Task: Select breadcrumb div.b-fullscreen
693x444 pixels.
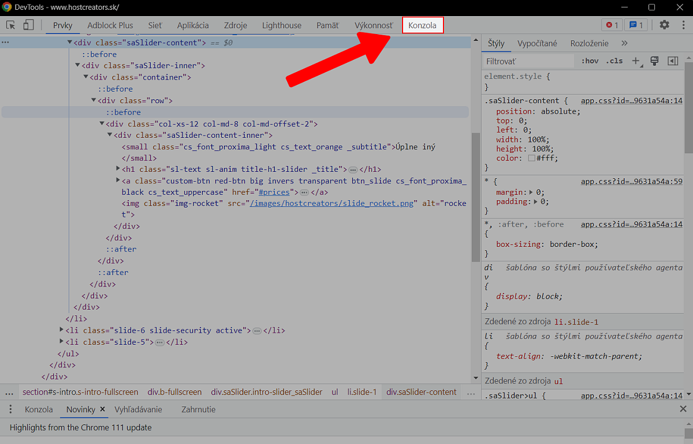Action: point(174,392)
